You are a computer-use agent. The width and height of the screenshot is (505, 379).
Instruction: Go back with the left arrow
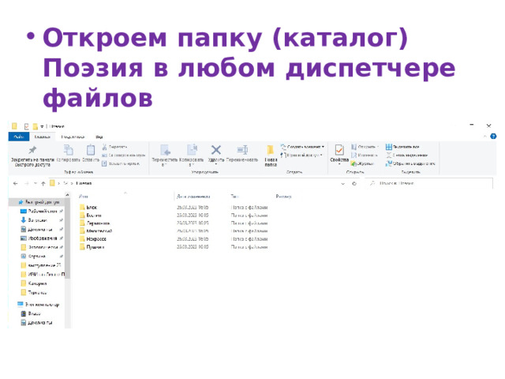(x=15, y=183)
